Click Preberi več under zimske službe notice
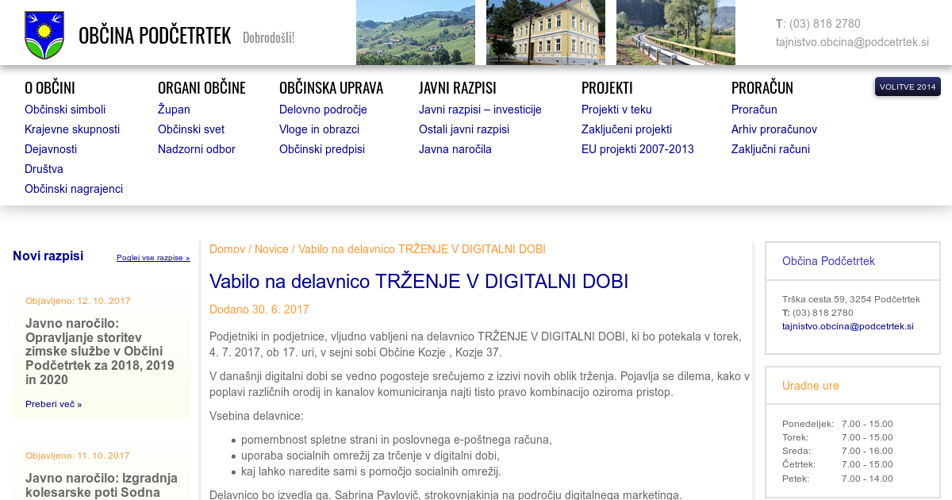The width and height of the screenshot is (952, 500). coord(53,404)
